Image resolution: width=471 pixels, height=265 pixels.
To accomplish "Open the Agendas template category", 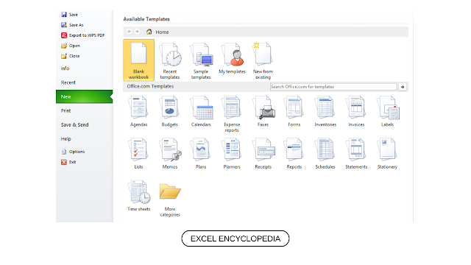I will 138,111.
